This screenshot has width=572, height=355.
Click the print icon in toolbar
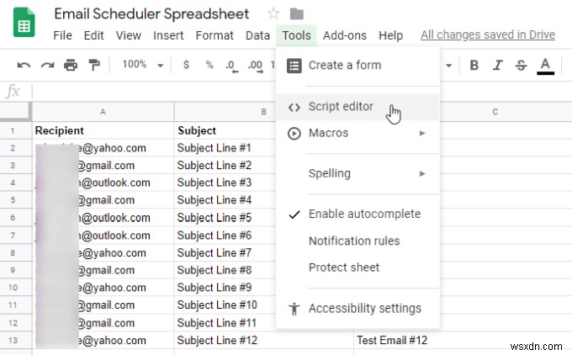(x=71, y=65)
